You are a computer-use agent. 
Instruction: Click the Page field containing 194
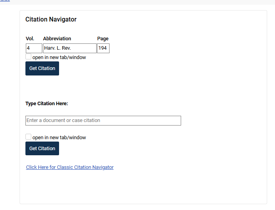click(x=103, y=48)
